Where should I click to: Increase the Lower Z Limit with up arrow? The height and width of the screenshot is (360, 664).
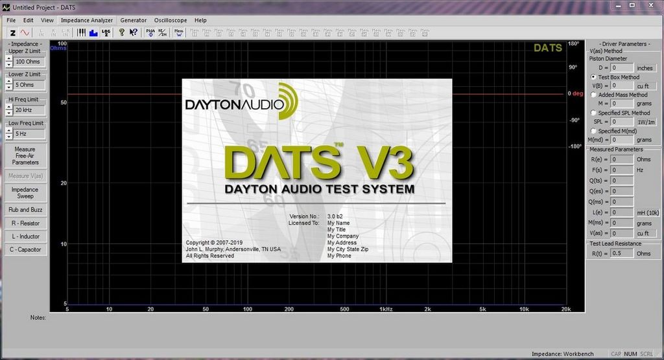click(x=9, y=82)
